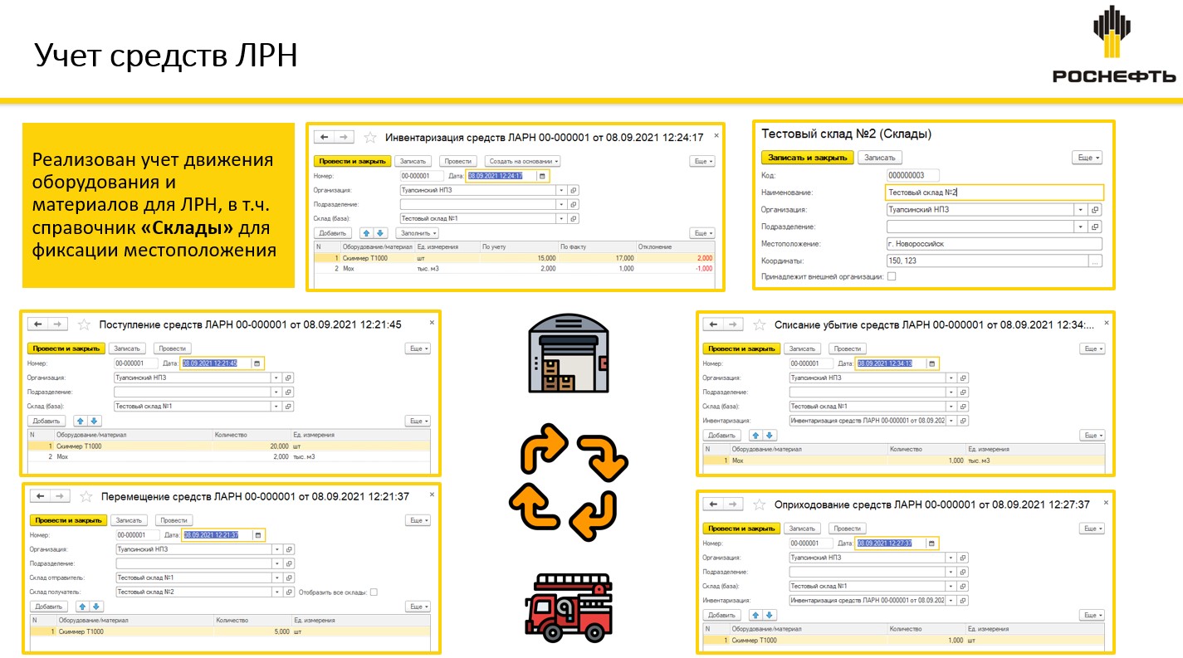Open top 'Еще' menu in Тестовый склад №2
The width and height of the screenshot is (1183, 658).
[x=1087, y=158]
